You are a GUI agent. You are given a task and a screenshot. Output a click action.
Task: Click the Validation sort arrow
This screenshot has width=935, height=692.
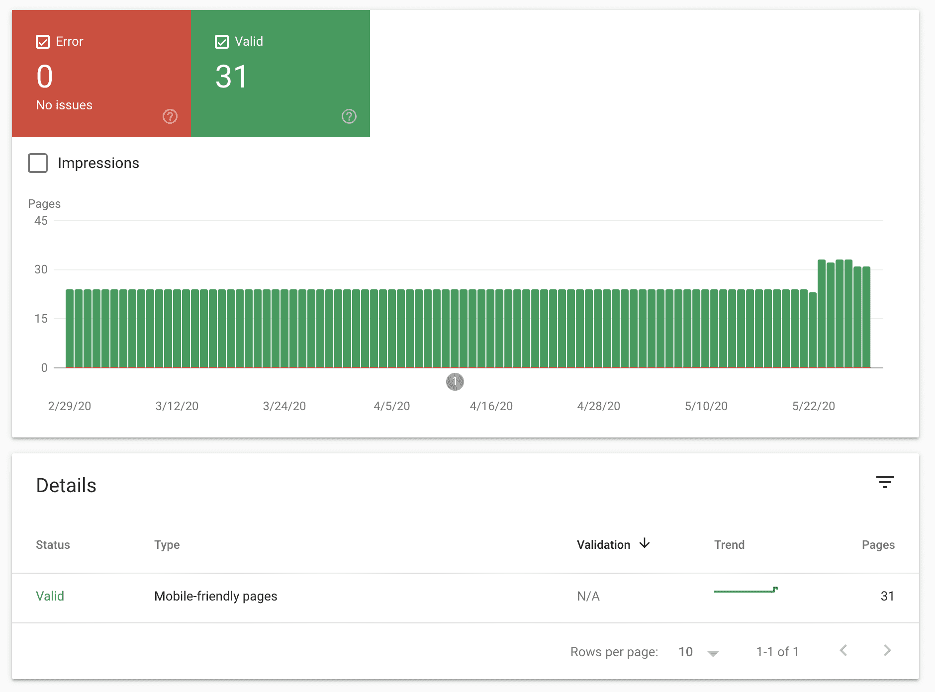645,544
